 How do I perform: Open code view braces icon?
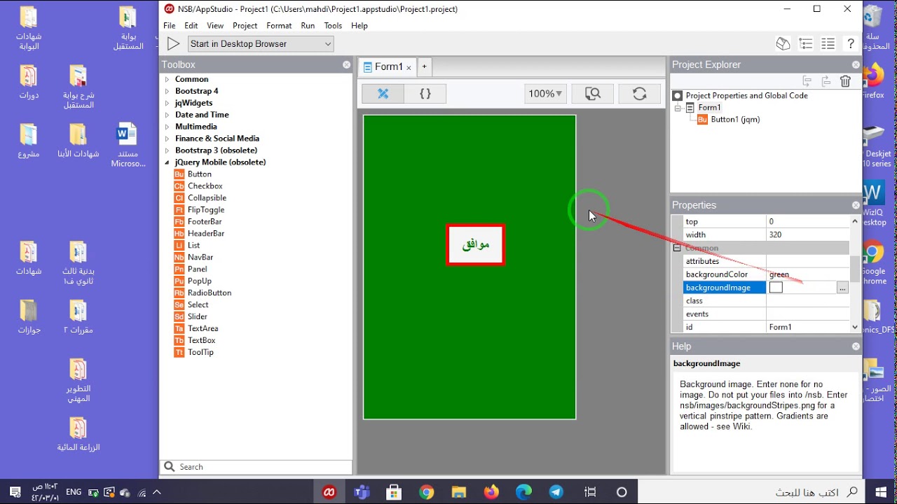pyautogui.click(x=425, y=94)
